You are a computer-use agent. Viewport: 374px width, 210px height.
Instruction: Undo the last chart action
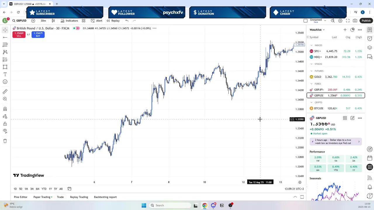(127, 21)
